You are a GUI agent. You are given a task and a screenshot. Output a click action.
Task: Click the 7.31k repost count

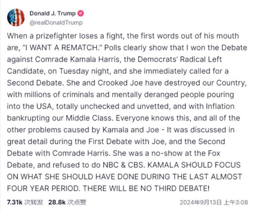tap(15, 202)
